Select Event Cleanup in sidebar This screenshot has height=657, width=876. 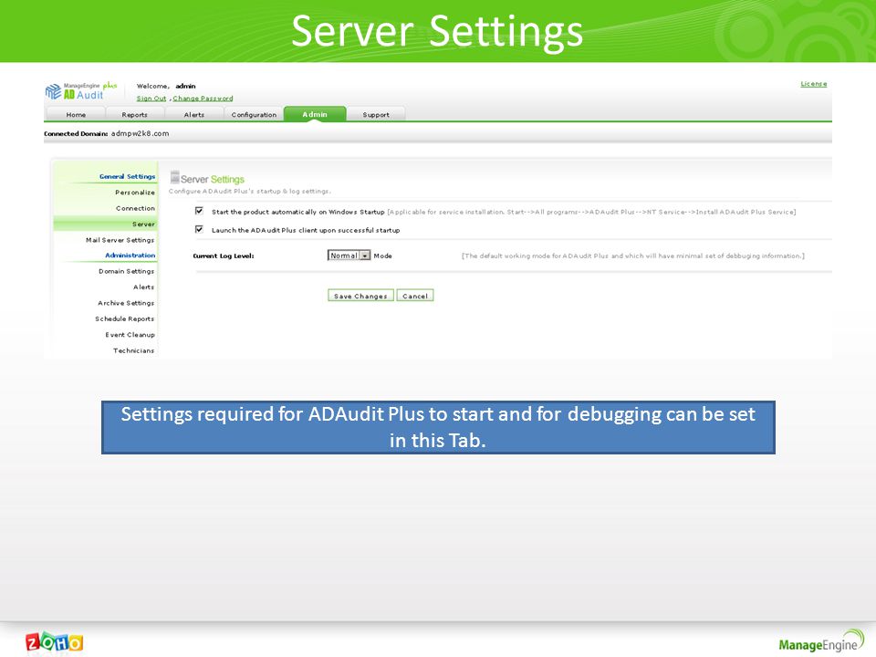pos(130,335)
